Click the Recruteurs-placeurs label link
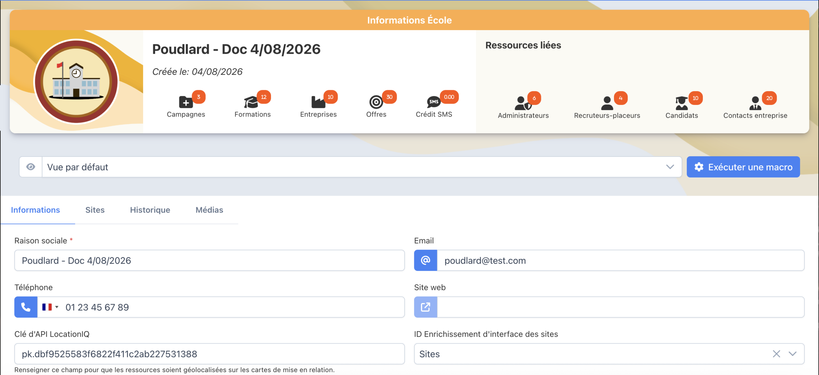 click(607, 116)
